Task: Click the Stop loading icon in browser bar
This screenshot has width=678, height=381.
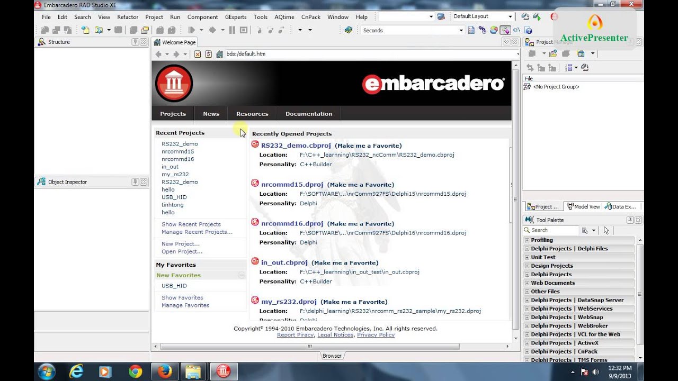Action: [x=198, y=54]
